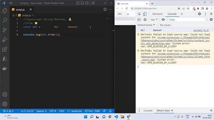Create live expression eye icon
Screen dimensions: 214x120
163,20
